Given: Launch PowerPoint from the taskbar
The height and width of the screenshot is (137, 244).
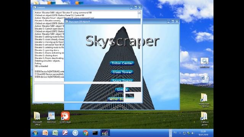Looking at the screenshot, I should point(45,133).
